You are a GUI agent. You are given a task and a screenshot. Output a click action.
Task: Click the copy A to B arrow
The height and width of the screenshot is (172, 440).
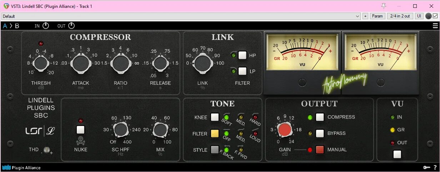click(11, 26)
